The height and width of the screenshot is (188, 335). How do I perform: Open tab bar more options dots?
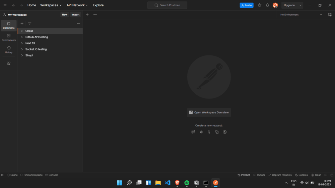(95, 15)
